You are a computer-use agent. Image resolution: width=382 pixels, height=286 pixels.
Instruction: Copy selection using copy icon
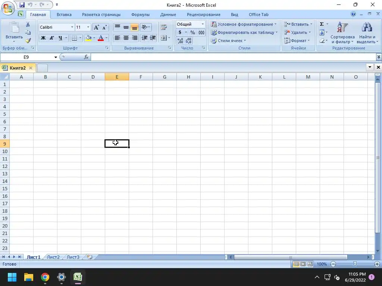coord(28,32)
